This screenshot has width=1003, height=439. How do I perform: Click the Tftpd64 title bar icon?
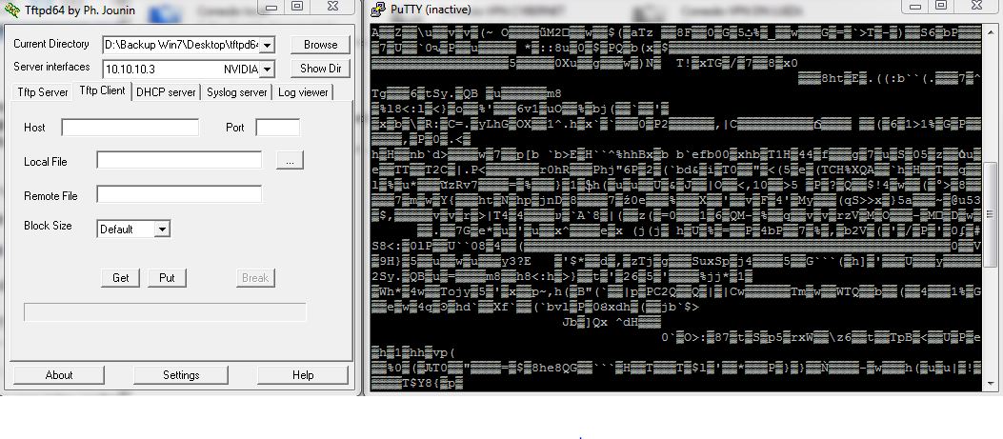[11, 10]
